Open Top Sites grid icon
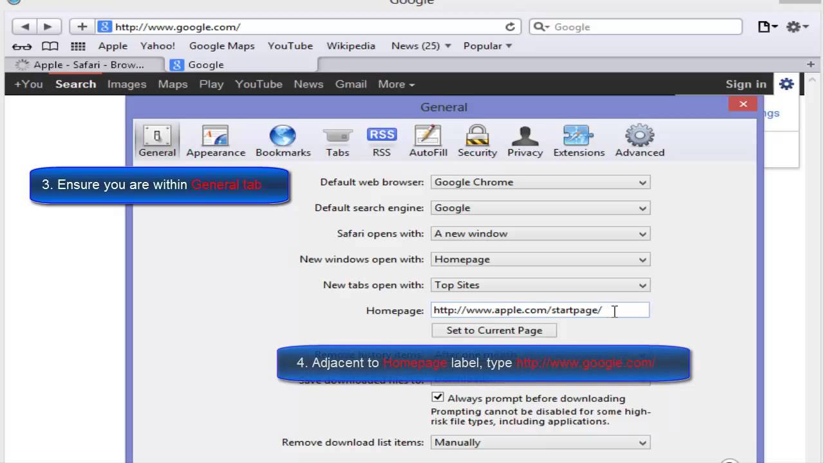This screenshot has width=824, height=463. click(78, 46)
